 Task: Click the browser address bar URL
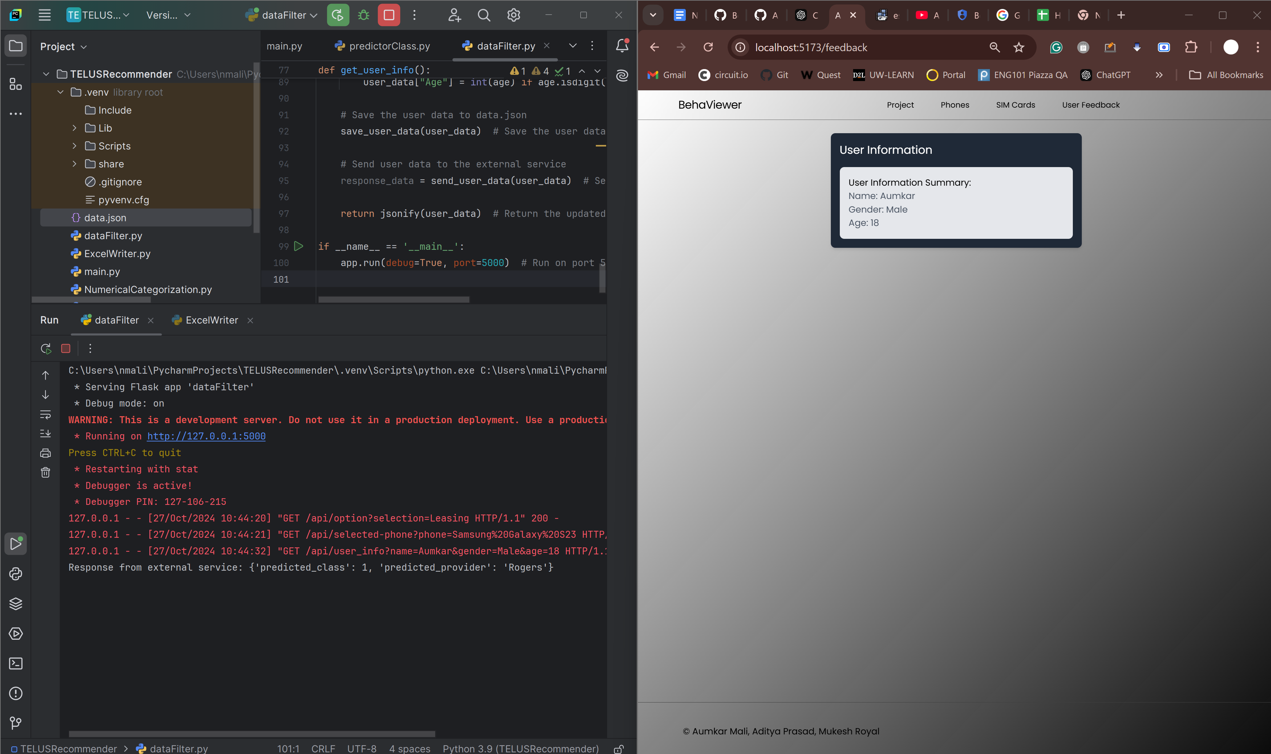coord(811,47)
